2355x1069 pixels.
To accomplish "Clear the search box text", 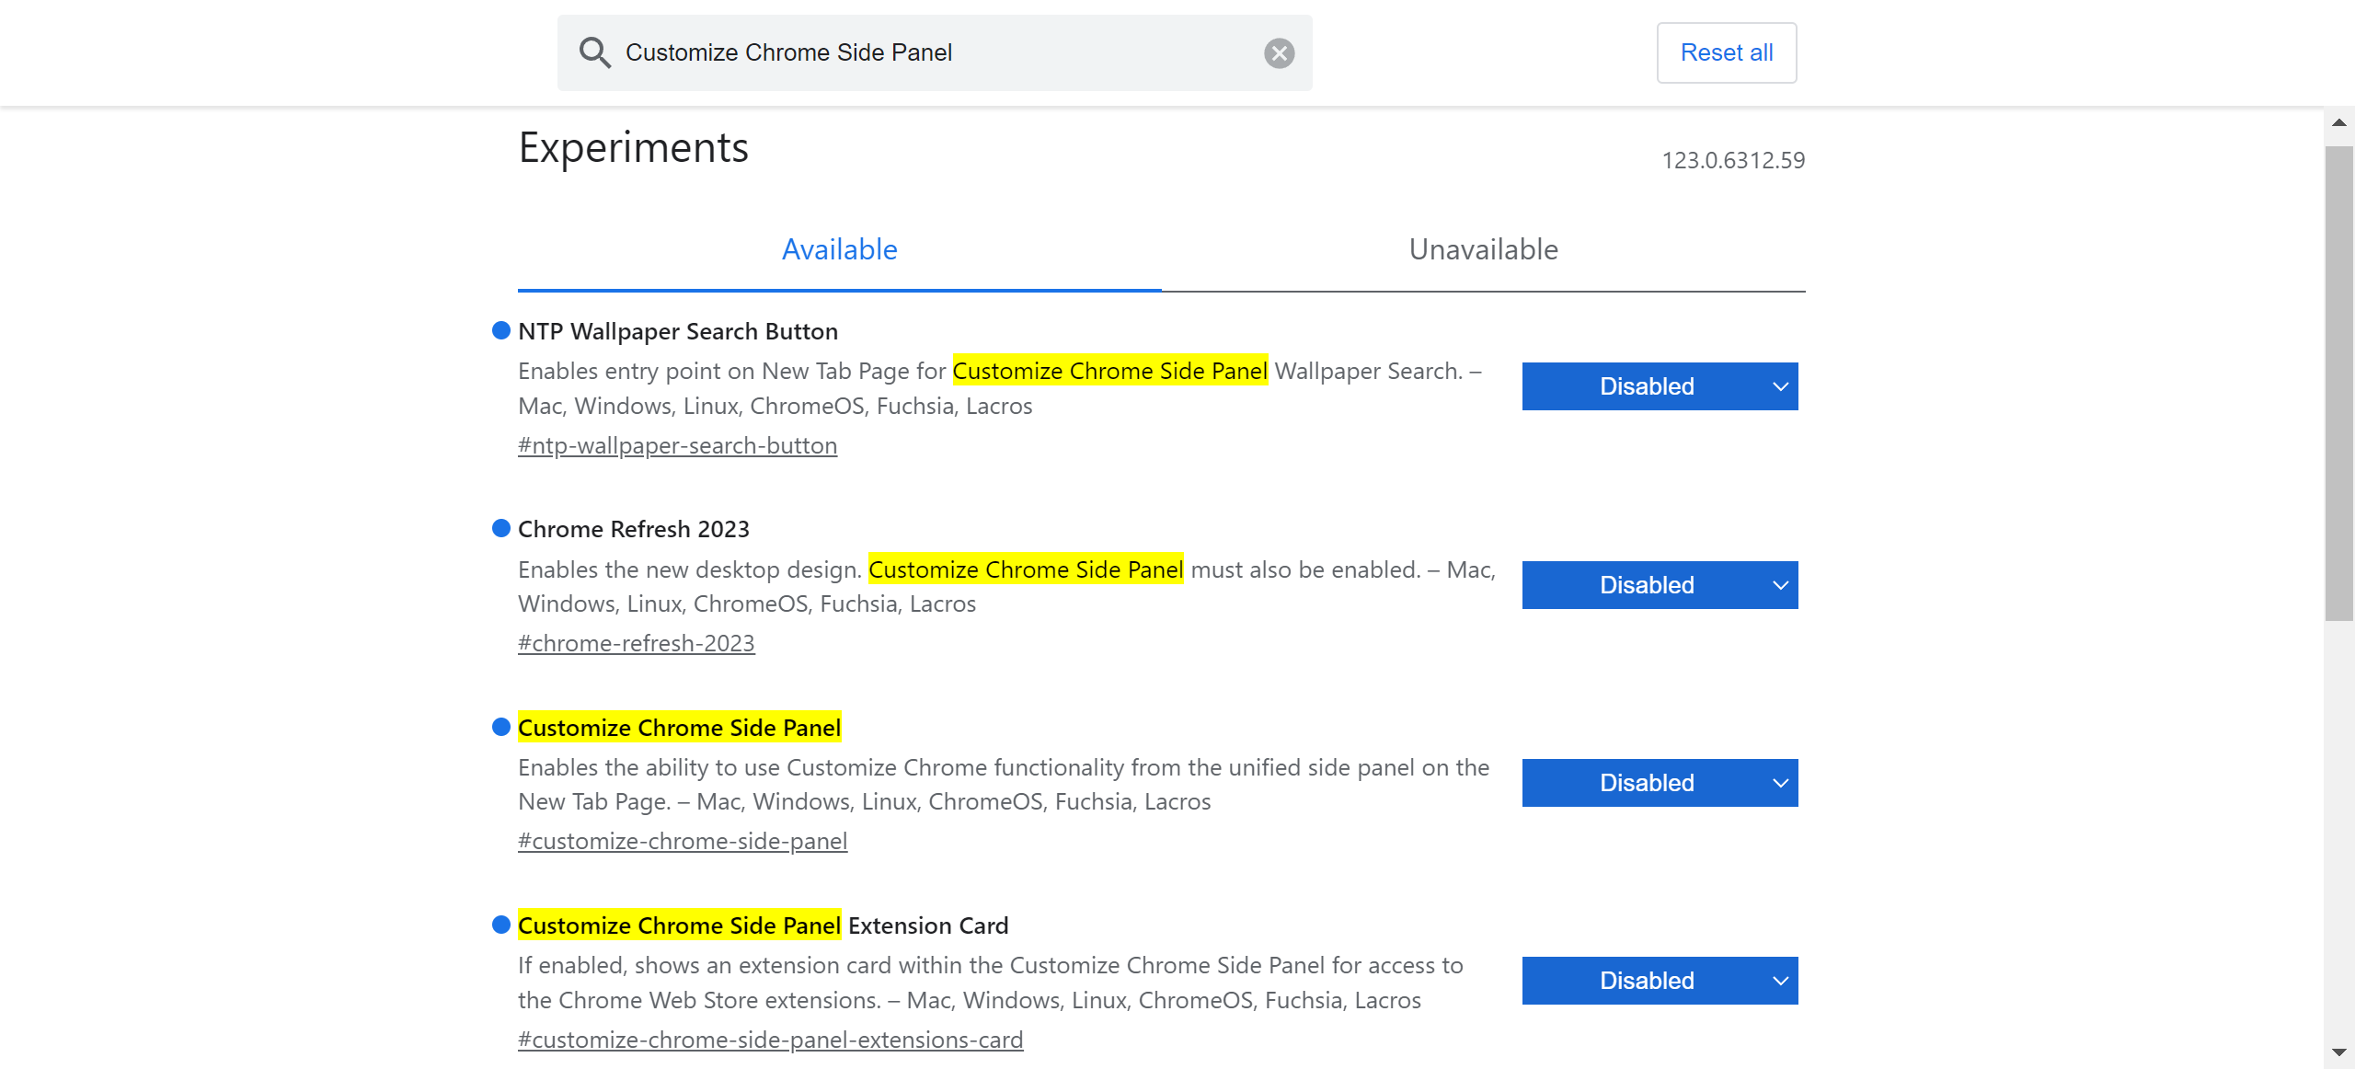I will pos(1279,53).
